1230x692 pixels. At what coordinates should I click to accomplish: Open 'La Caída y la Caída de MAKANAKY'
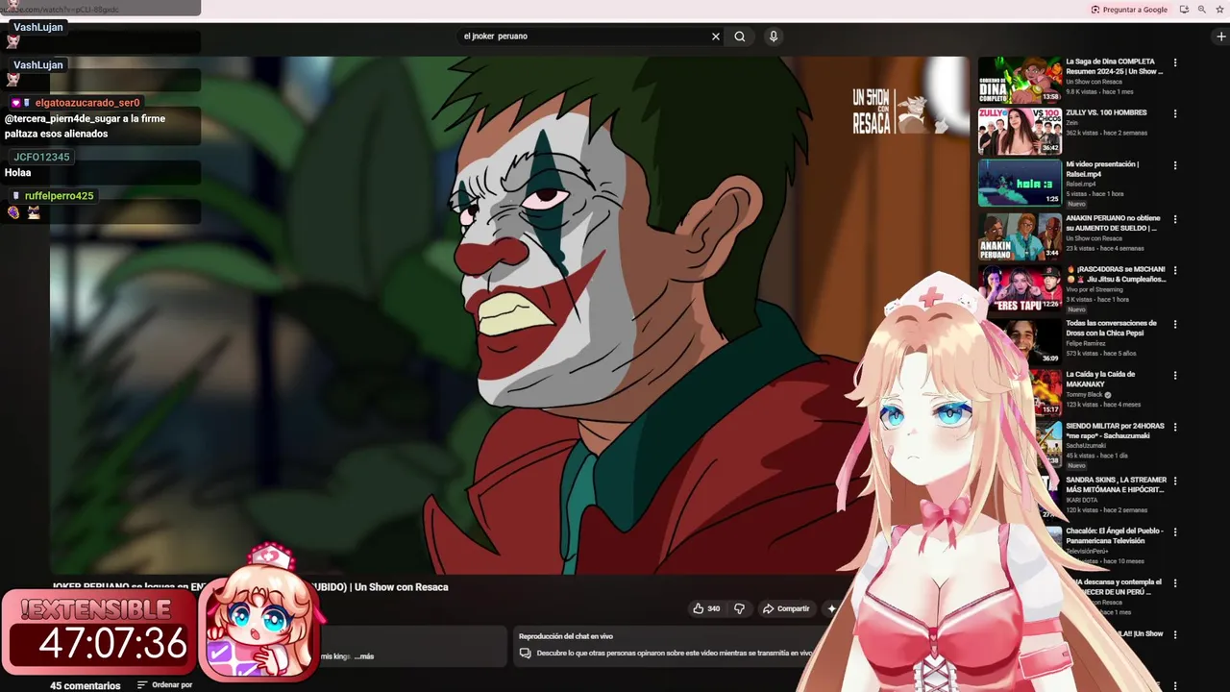1100,379
